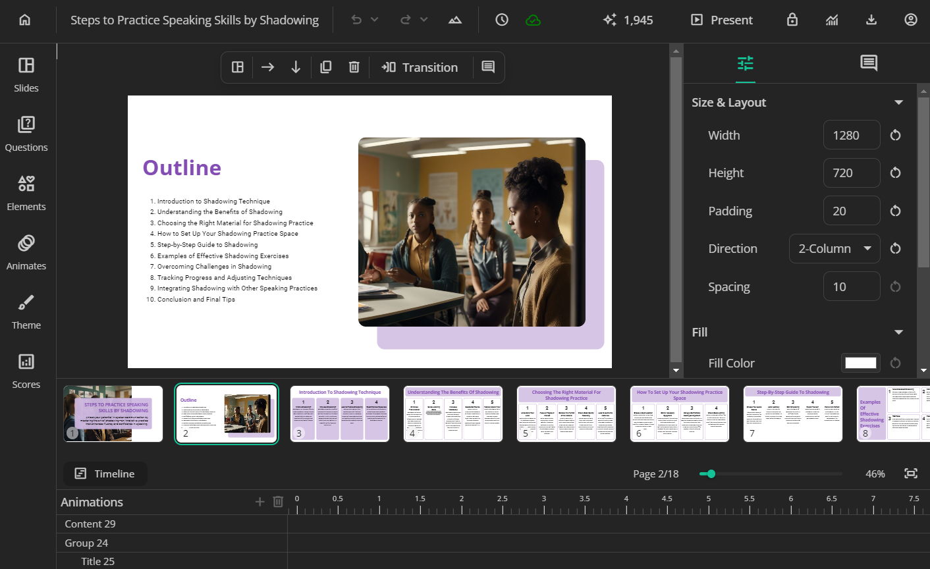This screenshot has height=569, width=930.
Task: Select slide 7 Step-By-Step Guide thumbnail
Action: (793, 414)
